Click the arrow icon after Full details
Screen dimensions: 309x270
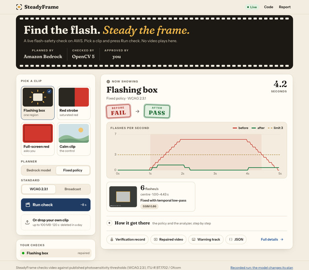pos(282,239)
